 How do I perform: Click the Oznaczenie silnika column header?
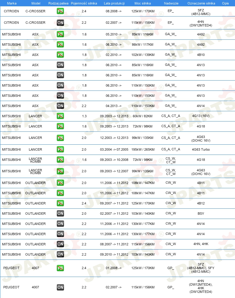point(201,3)
